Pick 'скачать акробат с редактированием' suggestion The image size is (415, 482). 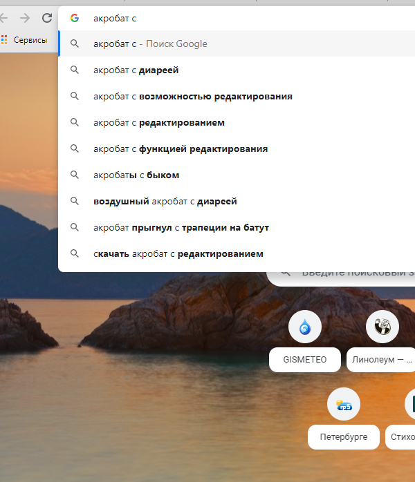pyautogui.click(x=178, y=253)
